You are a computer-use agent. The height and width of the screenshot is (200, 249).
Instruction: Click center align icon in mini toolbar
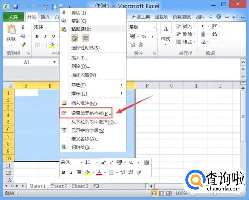[x=79, y=172]
